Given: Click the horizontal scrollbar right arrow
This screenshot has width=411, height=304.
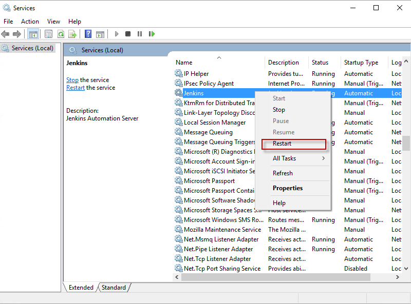Looking at the screenshot, I should click(398, 277).
